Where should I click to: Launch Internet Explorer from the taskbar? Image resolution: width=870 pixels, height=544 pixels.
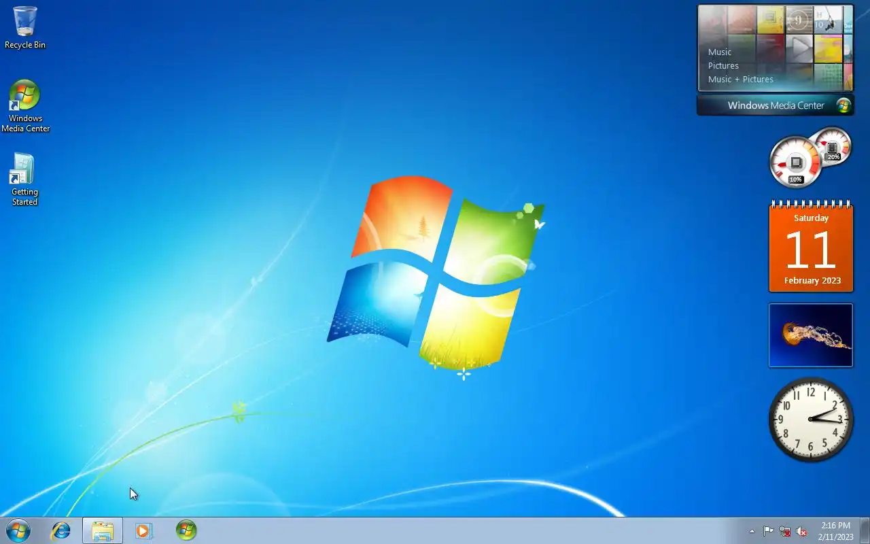[x=61, y=530]
